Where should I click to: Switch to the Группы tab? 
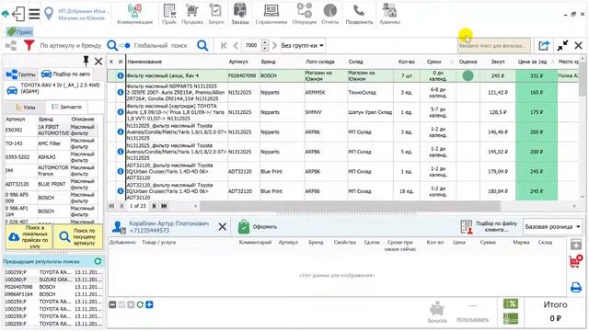point(21,74)
